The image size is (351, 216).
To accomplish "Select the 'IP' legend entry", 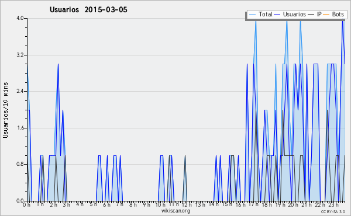I will (315, 14).
